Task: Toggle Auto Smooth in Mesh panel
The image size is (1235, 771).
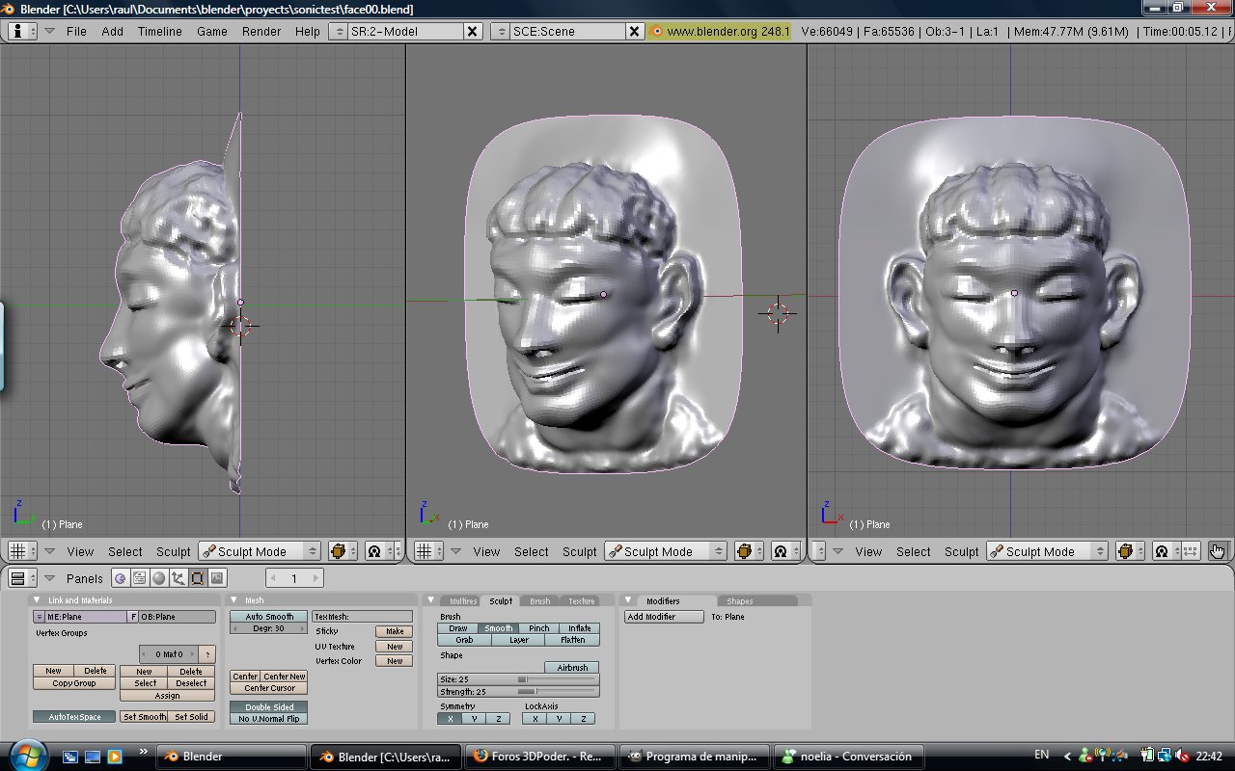Action: pos(269,617)
